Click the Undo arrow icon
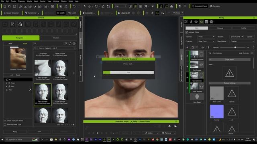The width and height of the screenshot is (257, 144). 74,6
